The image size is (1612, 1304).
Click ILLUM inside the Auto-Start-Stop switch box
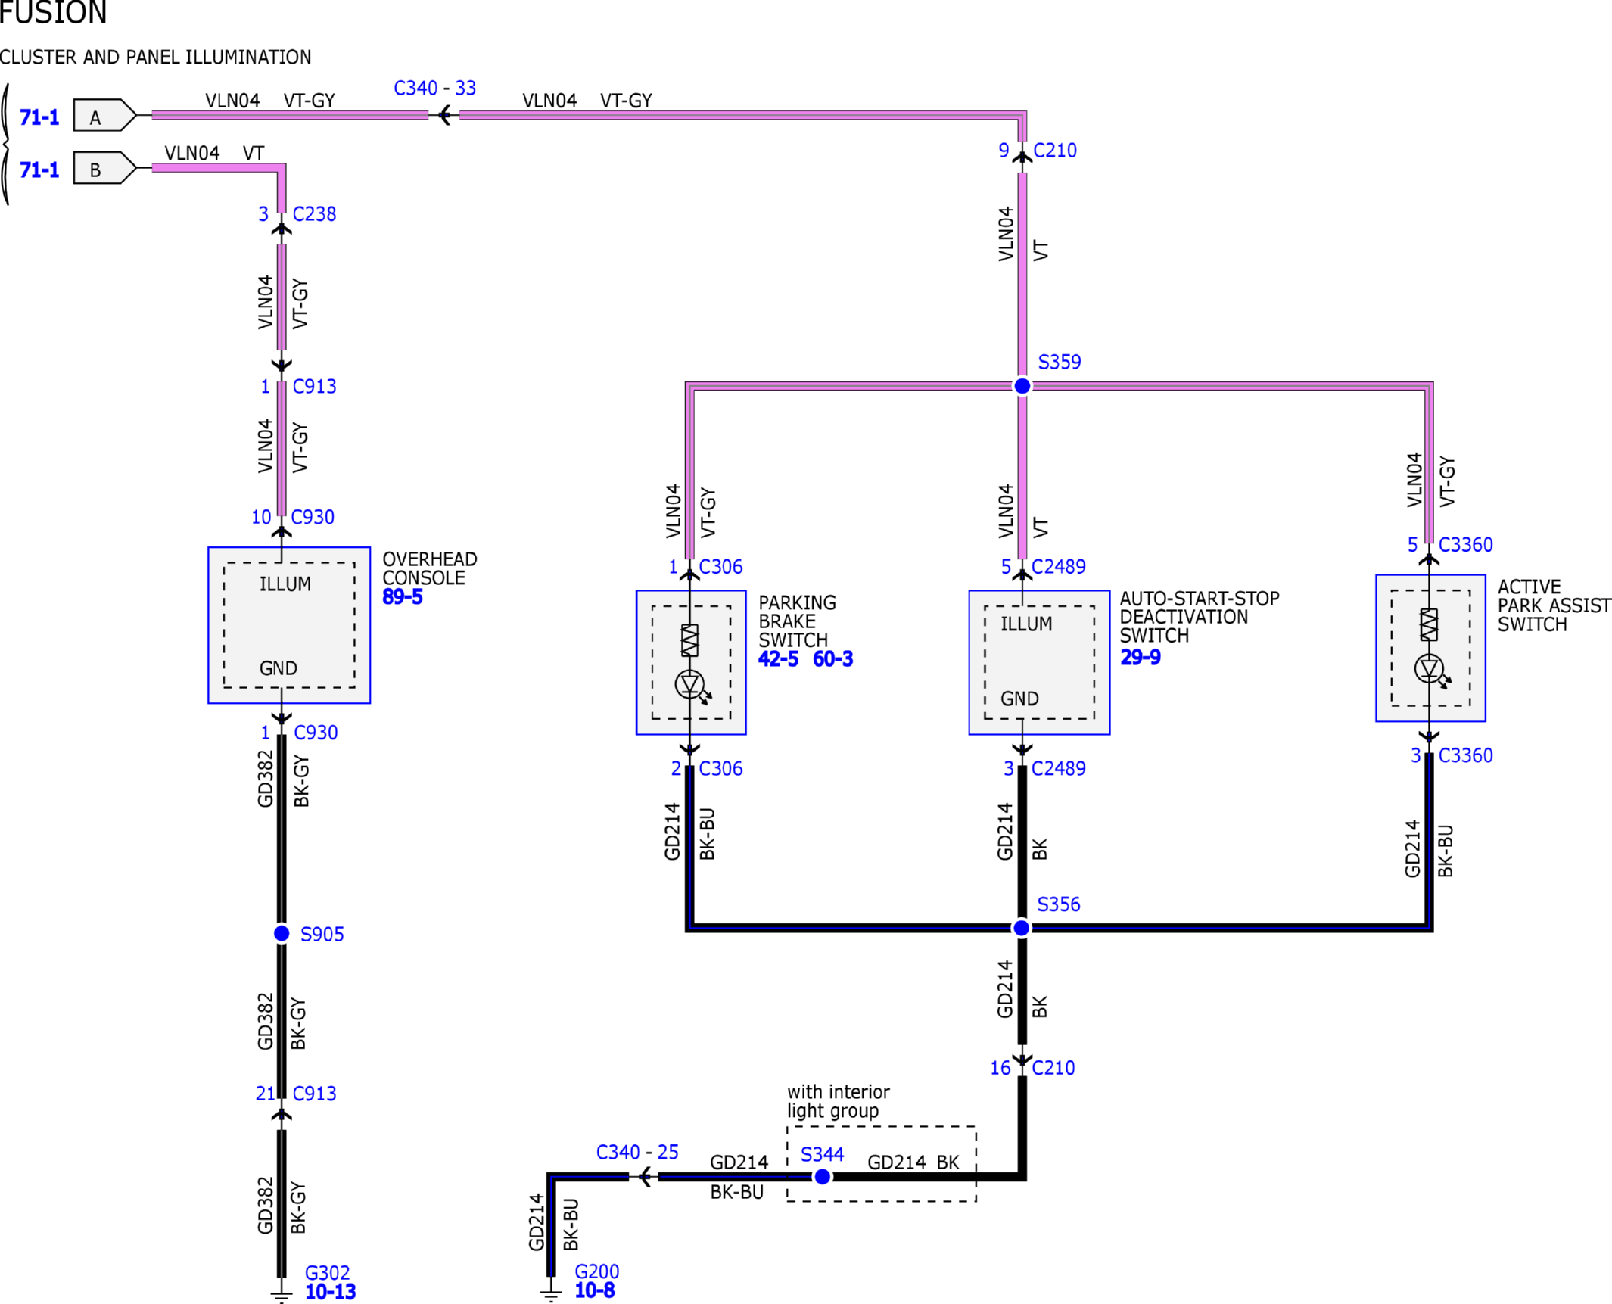click(1026, 624)
